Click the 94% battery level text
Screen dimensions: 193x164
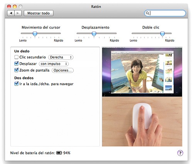click(67, 153)
